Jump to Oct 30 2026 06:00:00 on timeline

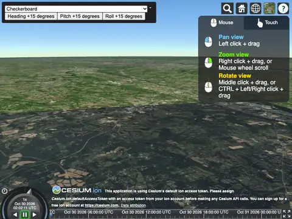click(89, 212)
